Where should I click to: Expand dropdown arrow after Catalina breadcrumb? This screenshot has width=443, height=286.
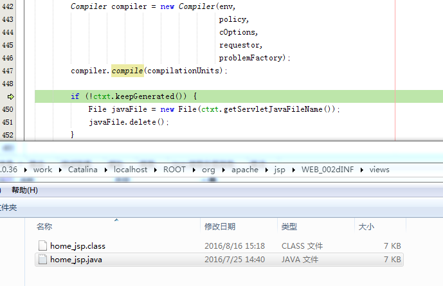coord(106,170)
